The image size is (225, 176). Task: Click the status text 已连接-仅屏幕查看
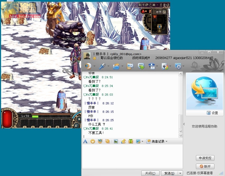click(200, 173)
